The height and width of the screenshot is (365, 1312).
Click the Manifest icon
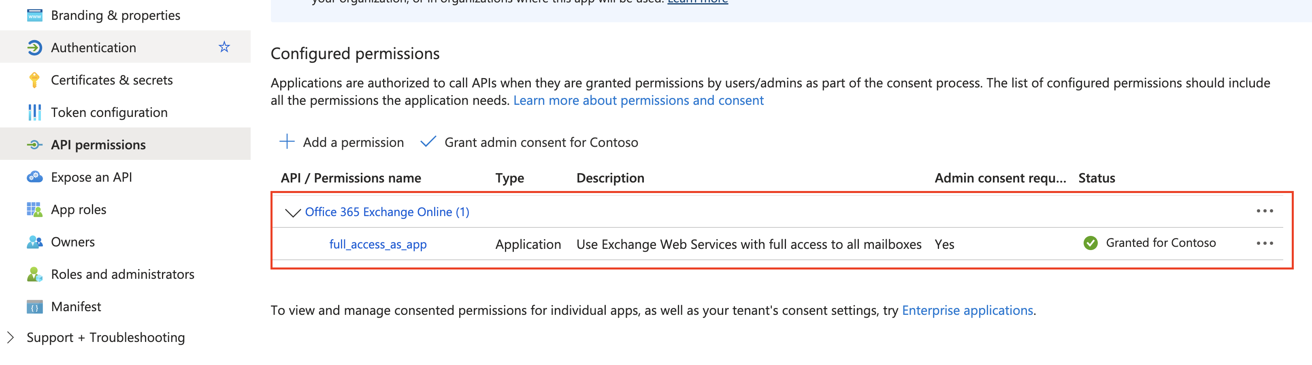[x=34, y=307]
